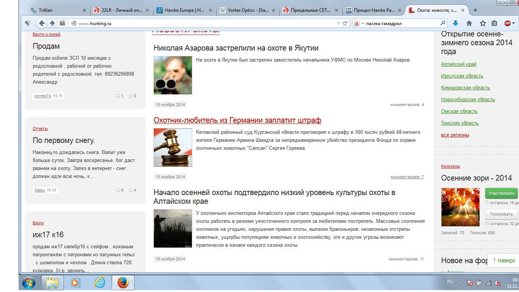Click the Голосовать button
This screenshot has height=292, width=519.
pos(501,214)
